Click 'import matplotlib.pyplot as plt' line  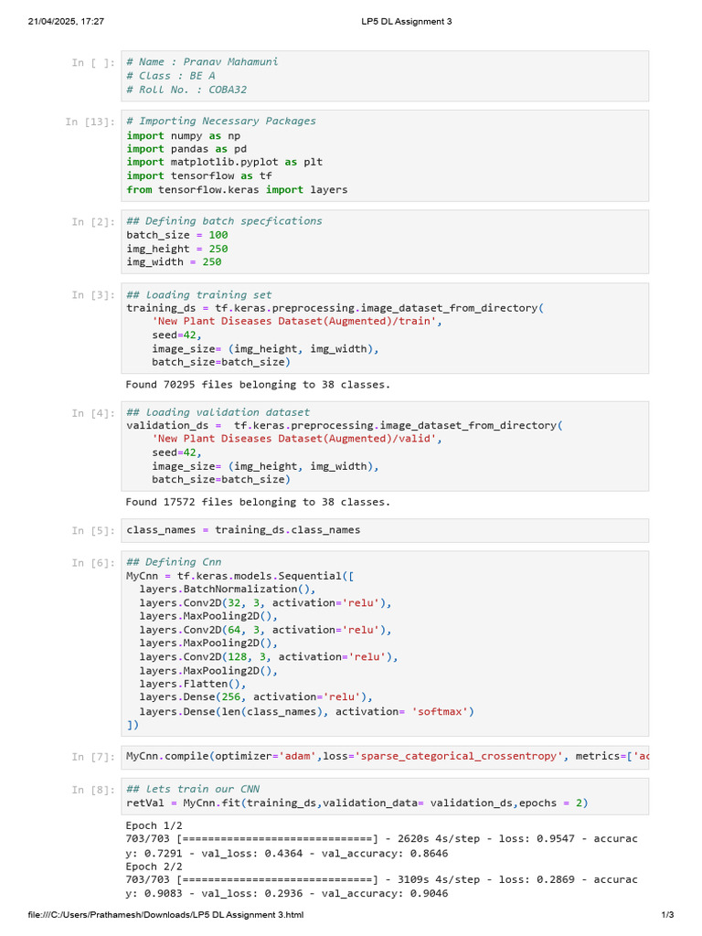[x=225, y=162]
